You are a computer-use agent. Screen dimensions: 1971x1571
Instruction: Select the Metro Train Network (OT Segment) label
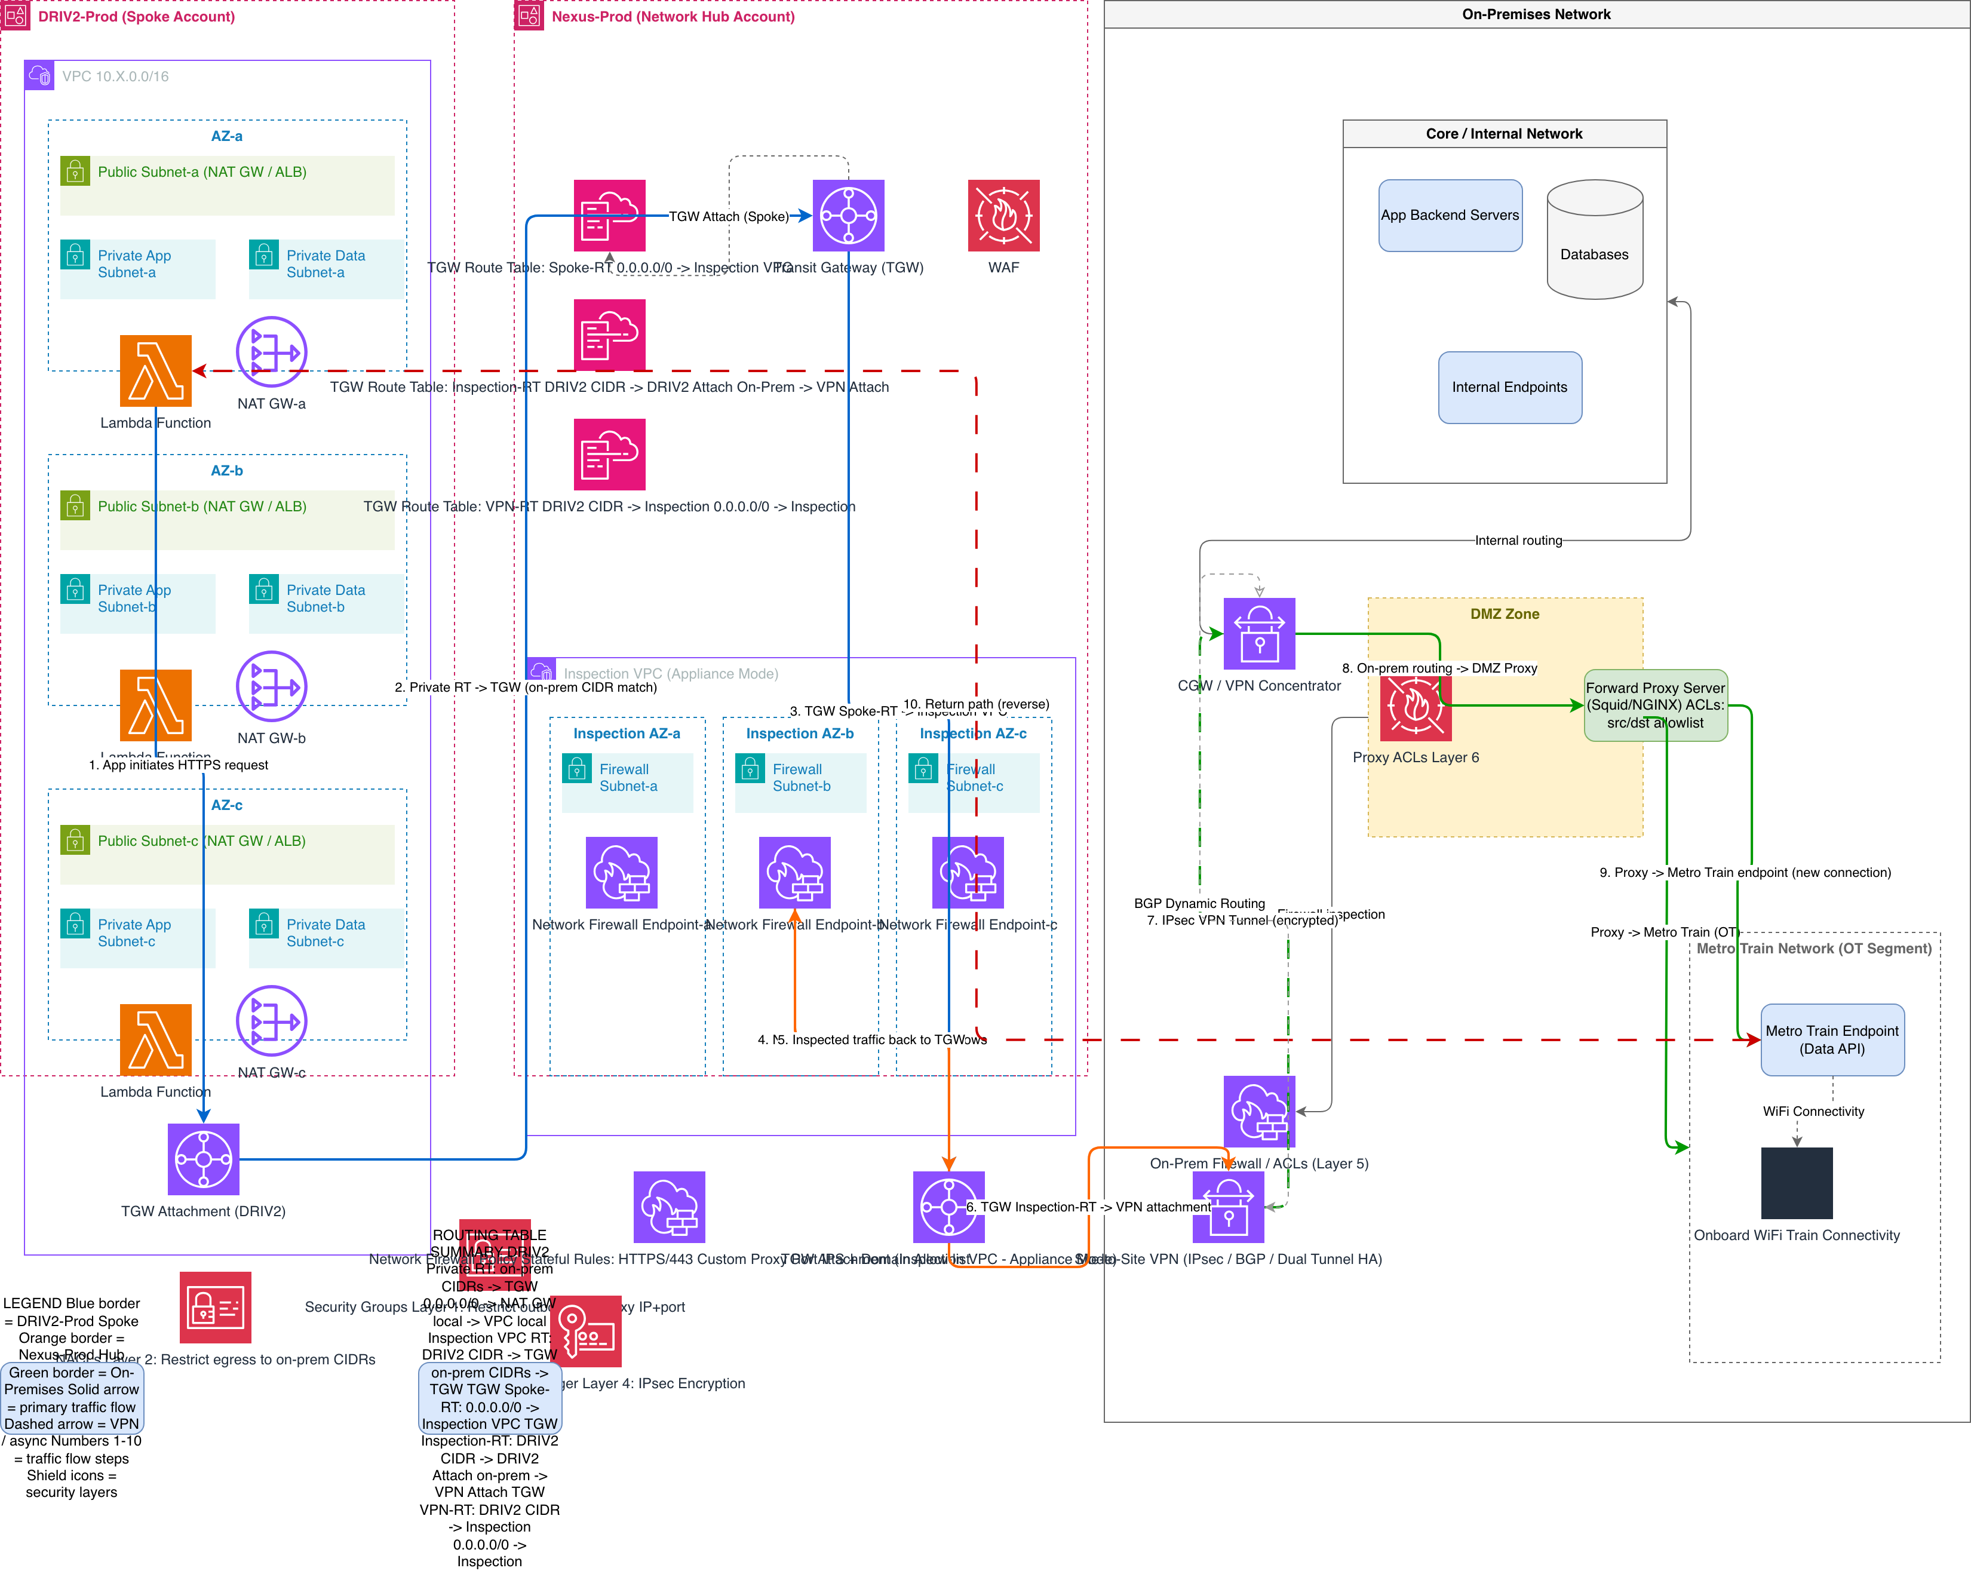pyautogui.click(x=1815, y=949)
